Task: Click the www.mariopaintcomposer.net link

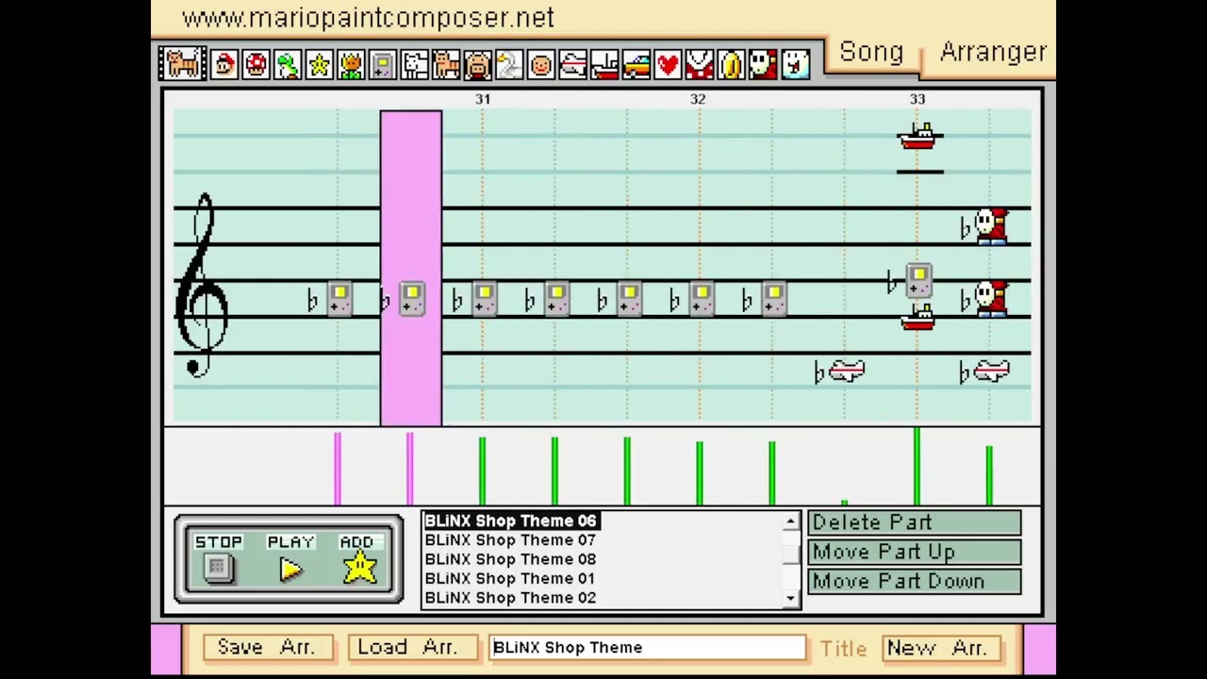Action: 368,18
